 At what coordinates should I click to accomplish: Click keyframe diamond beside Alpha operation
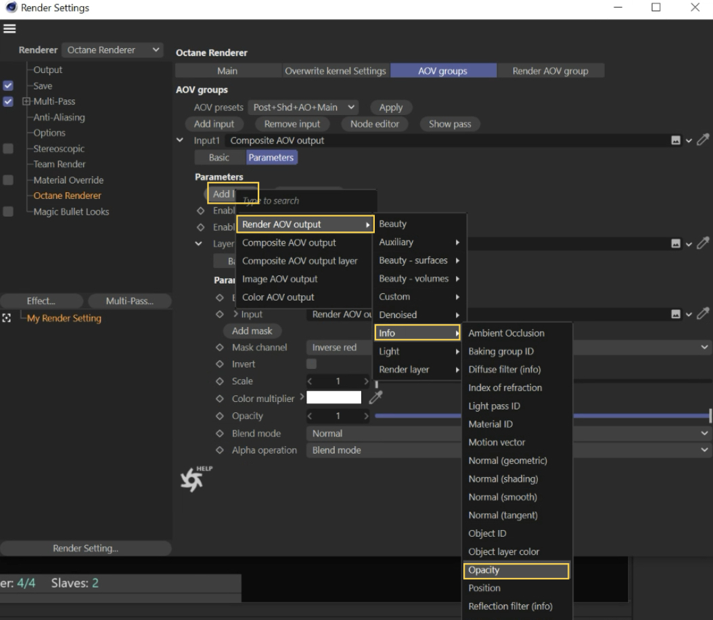pos(220,450)
